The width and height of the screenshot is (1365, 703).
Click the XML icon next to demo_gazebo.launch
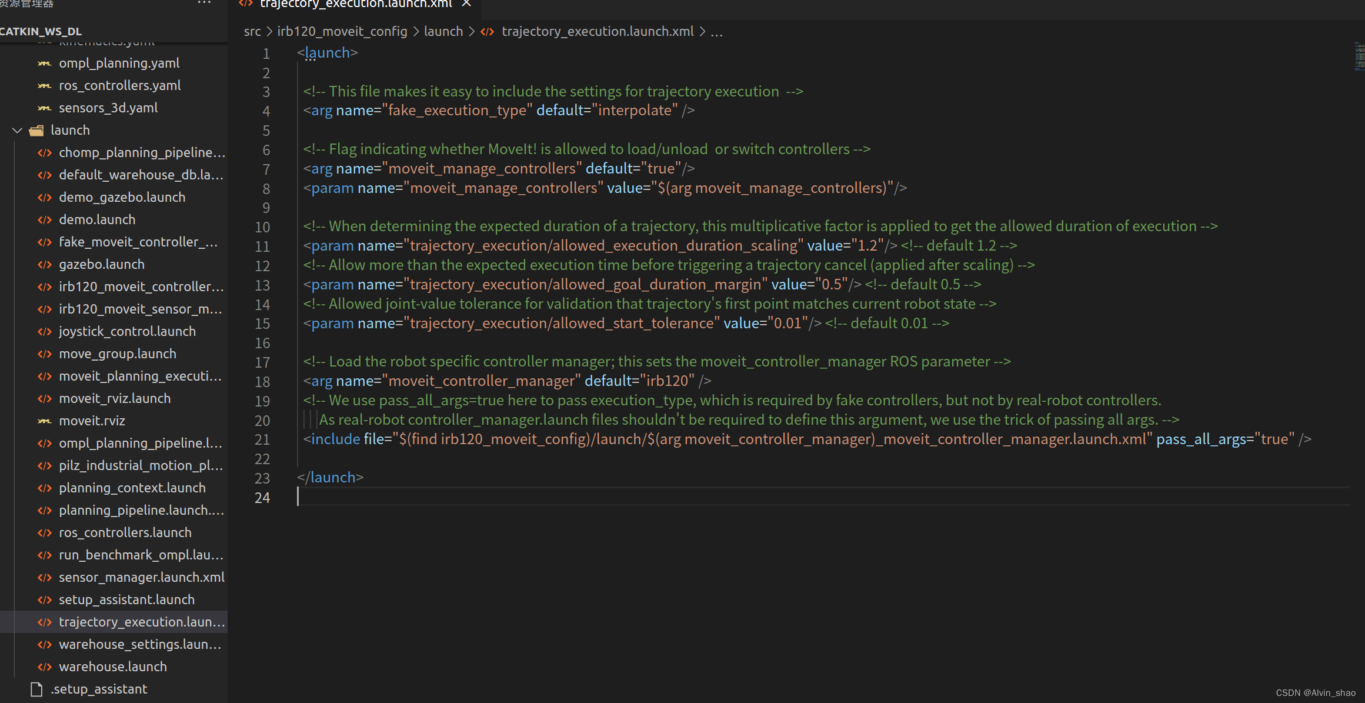point(44,197)
